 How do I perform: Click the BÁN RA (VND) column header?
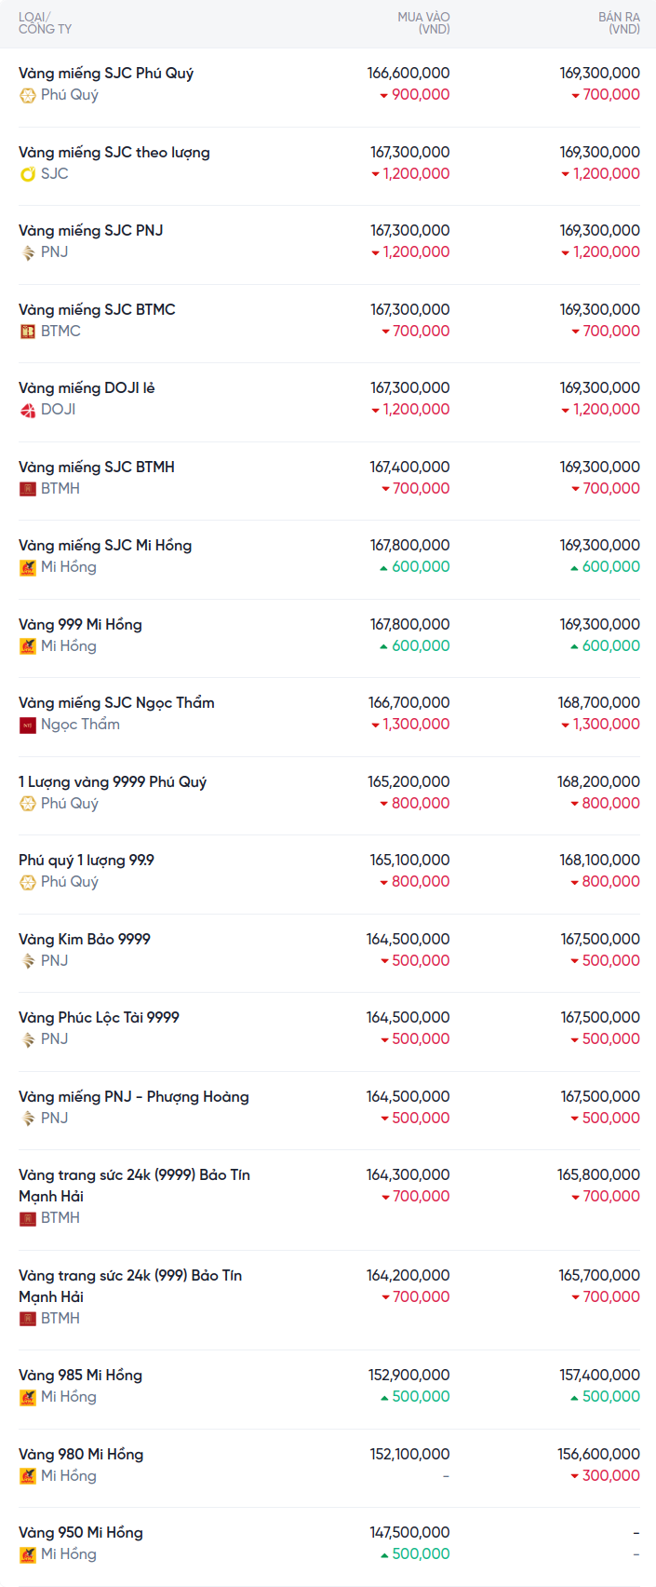coord(619,23)
